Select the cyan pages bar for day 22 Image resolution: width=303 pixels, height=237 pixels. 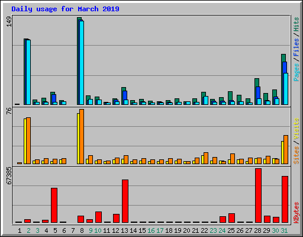tap(206, 101)
